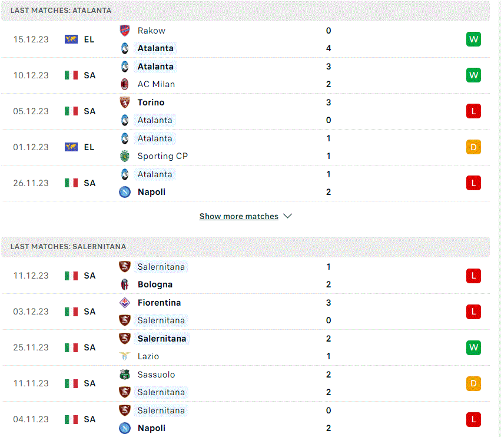Click the Napoli team name on 04.11.23
Screen dimensions: 501x437
pos(151,428)
